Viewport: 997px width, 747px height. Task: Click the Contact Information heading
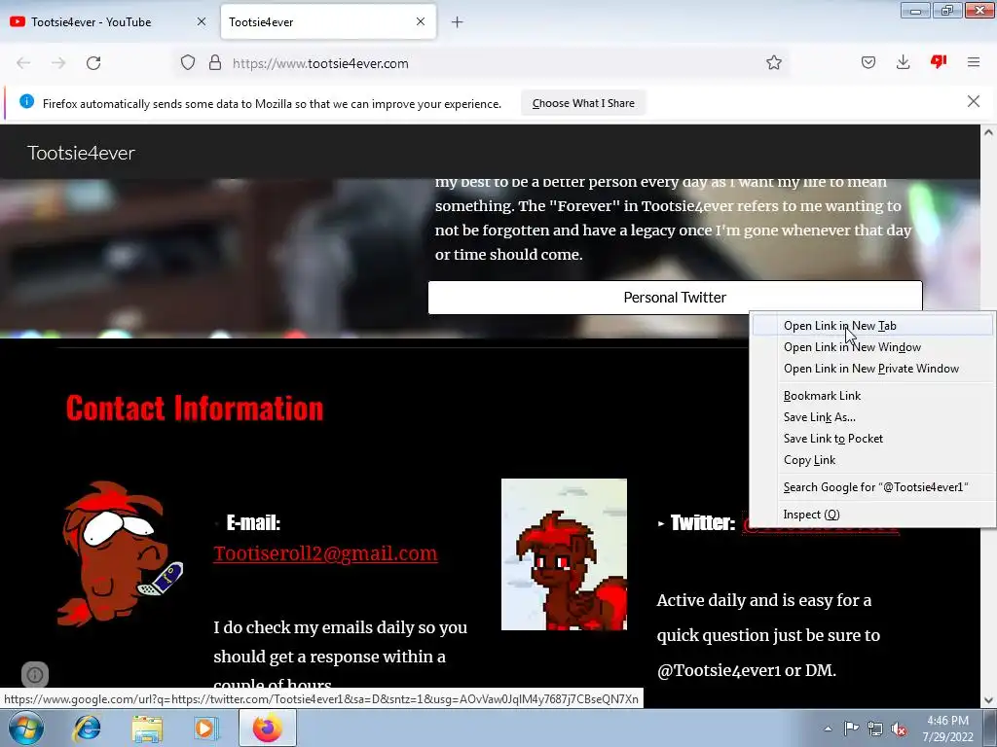coord(195,409)
